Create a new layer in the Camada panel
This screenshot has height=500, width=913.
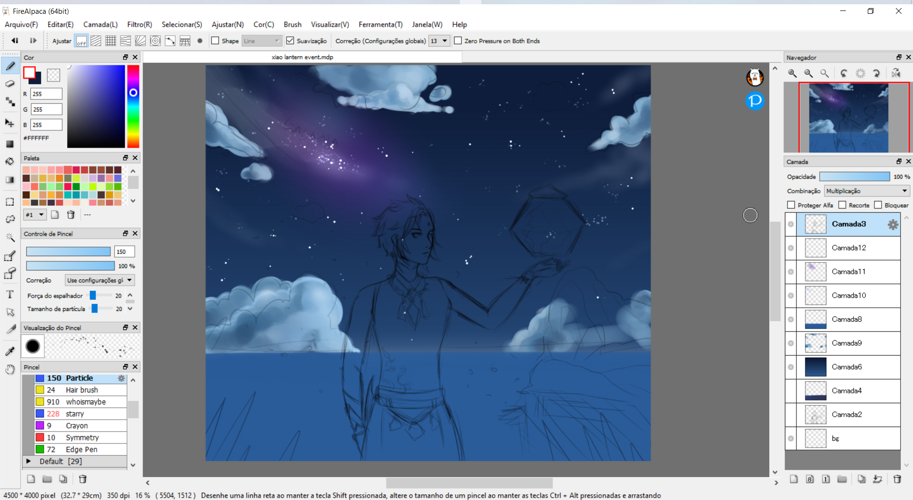793,479
